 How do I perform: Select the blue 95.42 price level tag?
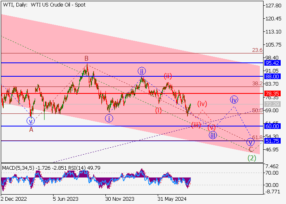click(273, 63)
